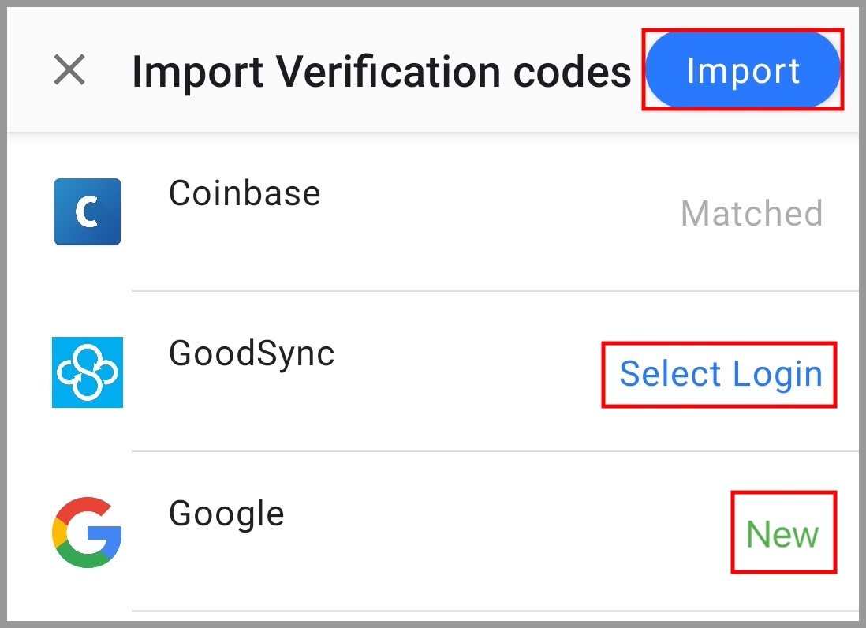Image resolution: width=866 pixels, height=628 pixels.
Task: Select the Google entry row
Action: 433,533
